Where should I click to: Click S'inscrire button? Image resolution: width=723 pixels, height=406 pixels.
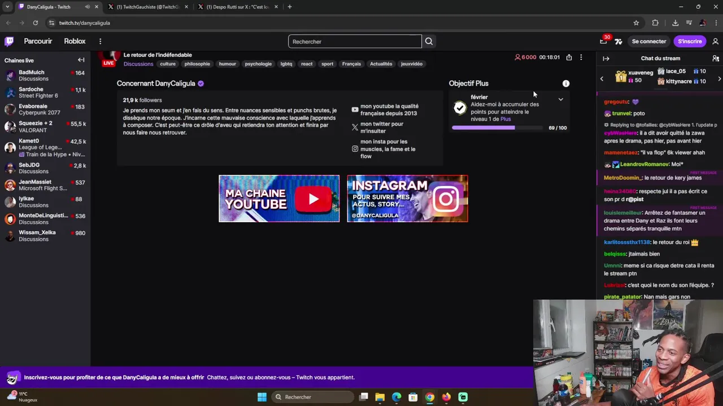690,41
